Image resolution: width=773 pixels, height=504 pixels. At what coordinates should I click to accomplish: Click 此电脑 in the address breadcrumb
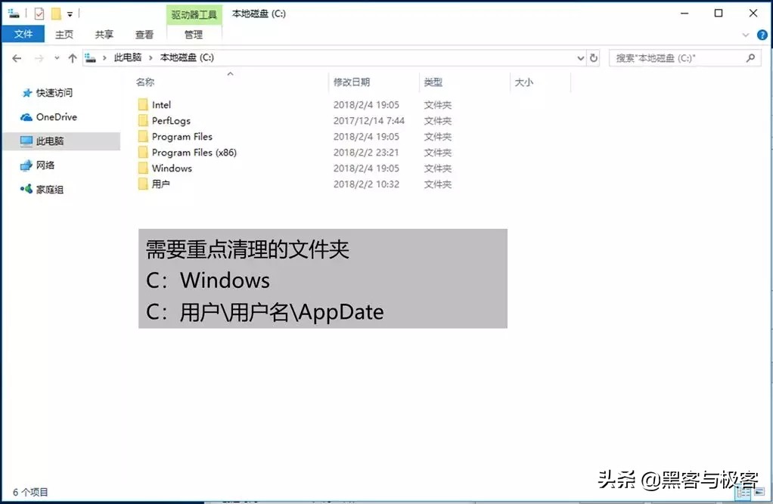pos(129,57)
